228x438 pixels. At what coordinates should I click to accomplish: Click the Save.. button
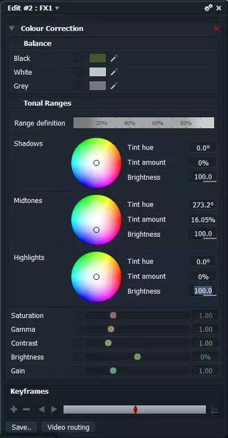tap(22, 427)
